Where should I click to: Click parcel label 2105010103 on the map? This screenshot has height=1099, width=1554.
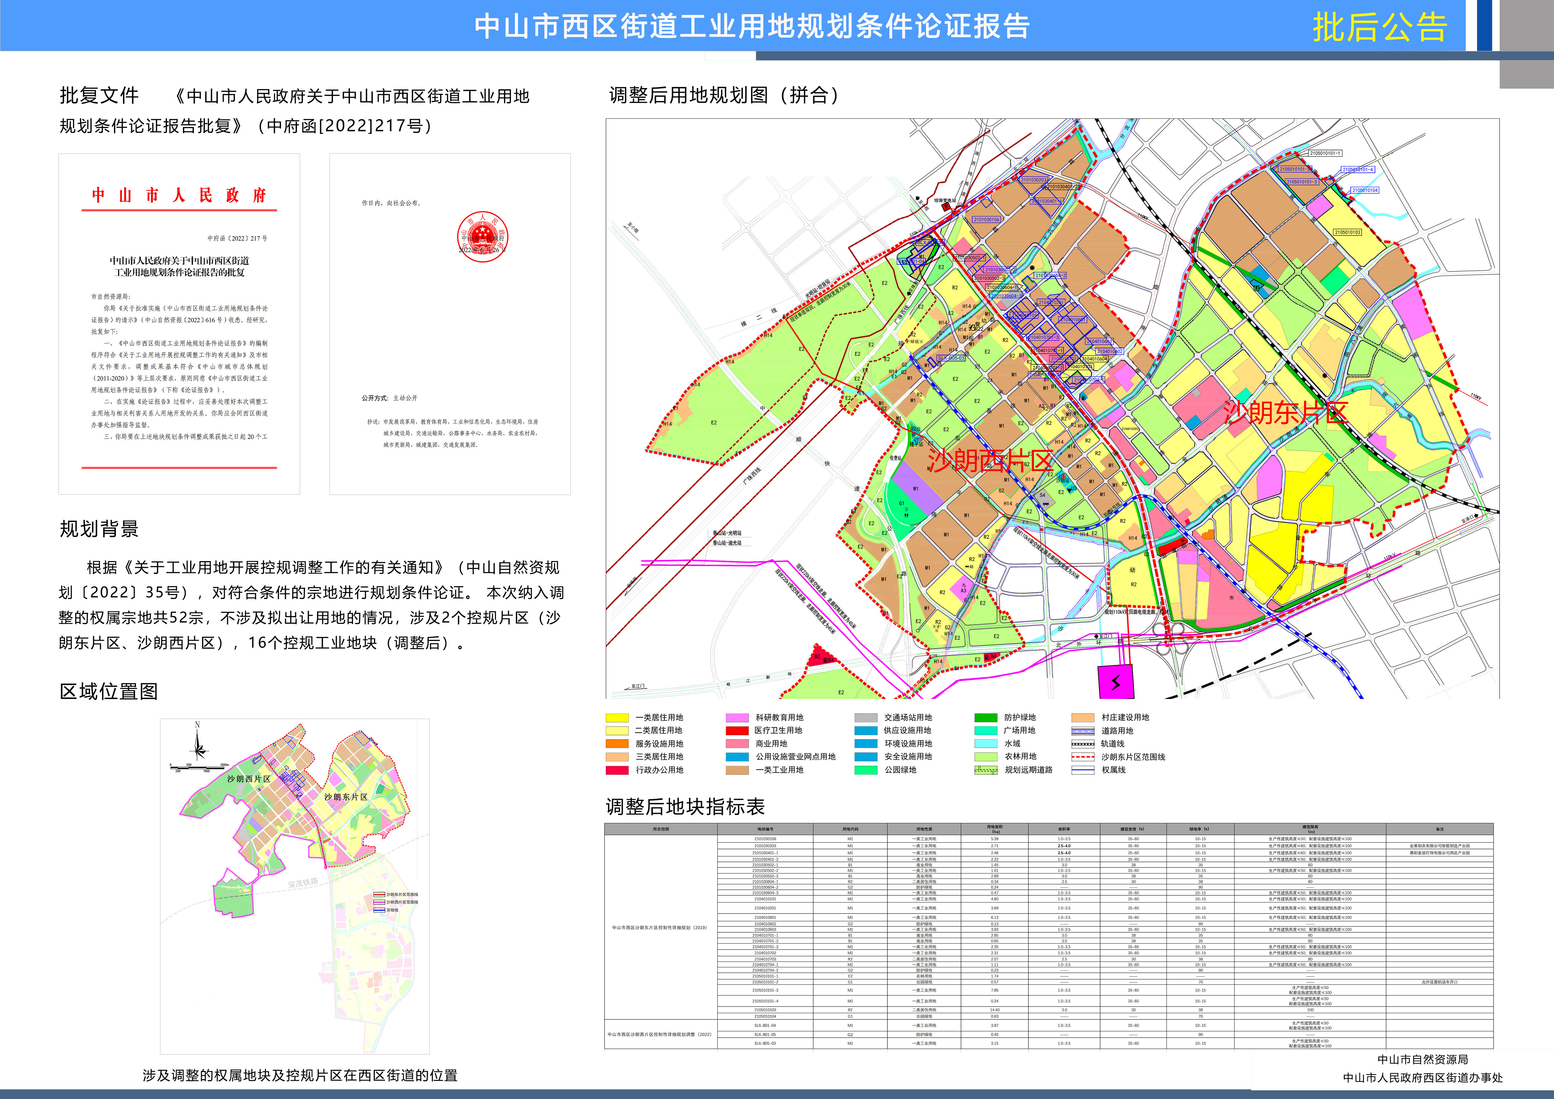coord(1348,232)
